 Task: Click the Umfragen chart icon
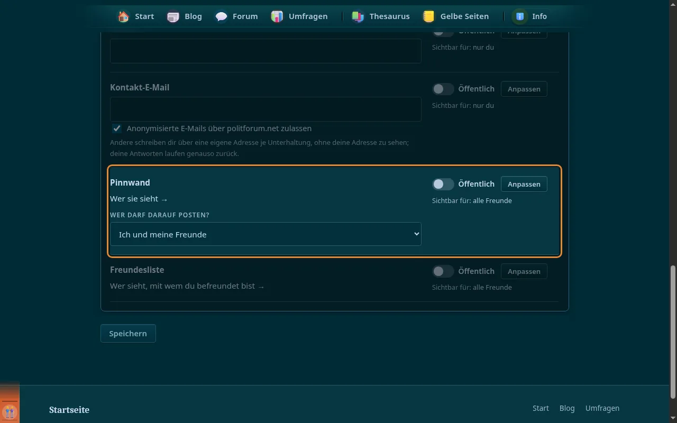click(x=277, y=16)
